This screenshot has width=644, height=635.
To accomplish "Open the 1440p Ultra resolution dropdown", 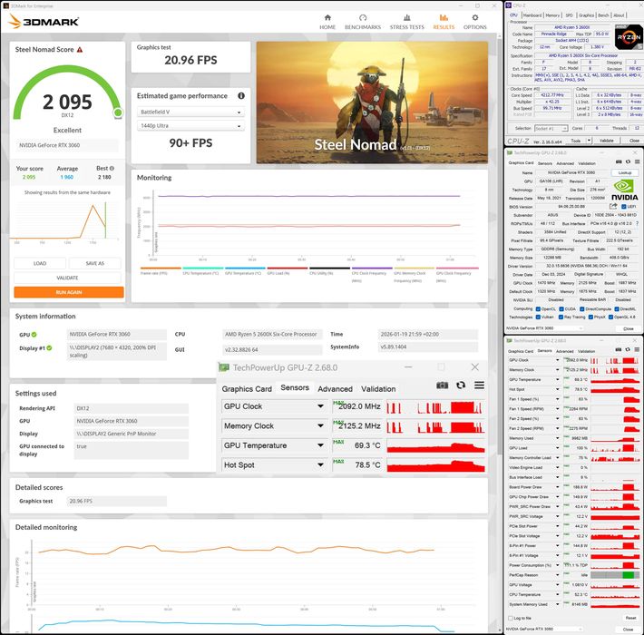I will [190, 126].
